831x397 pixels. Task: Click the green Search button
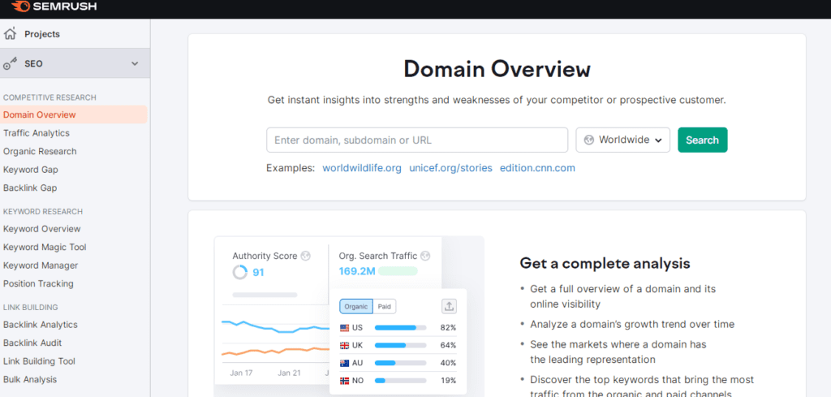coord(702,140)
